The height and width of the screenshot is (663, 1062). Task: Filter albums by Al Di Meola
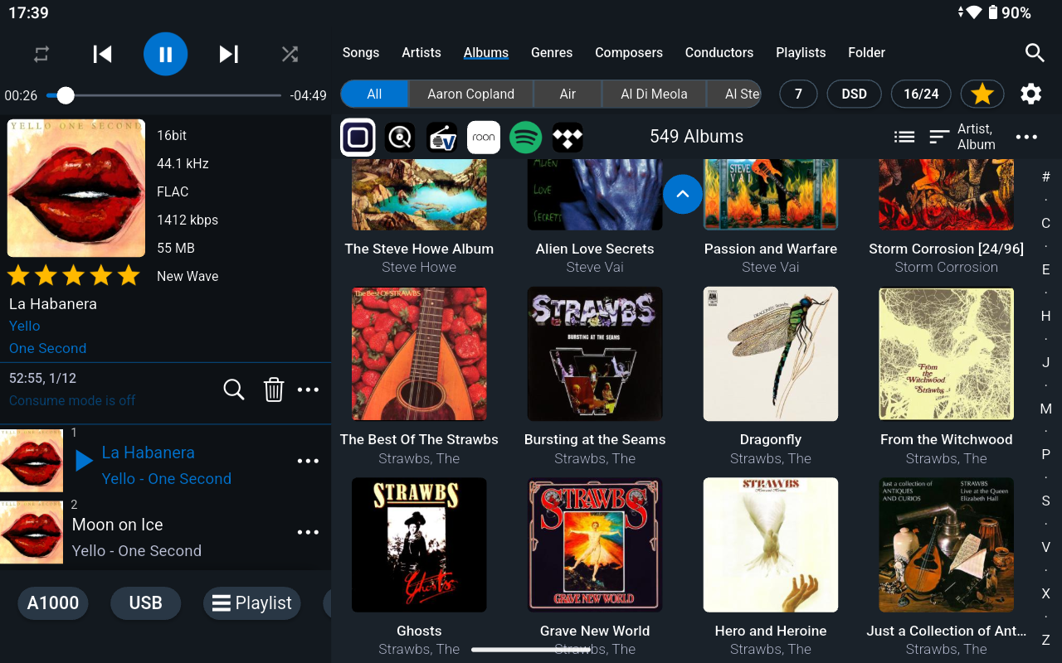point(654,94)
